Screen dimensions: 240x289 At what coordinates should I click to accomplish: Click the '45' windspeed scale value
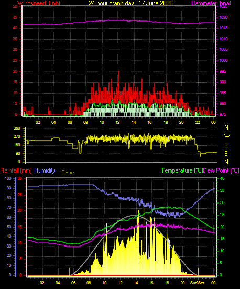15,17
